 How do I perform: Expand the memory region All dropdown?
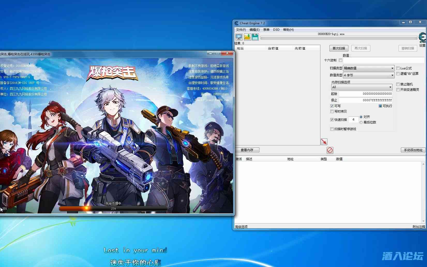362,87
